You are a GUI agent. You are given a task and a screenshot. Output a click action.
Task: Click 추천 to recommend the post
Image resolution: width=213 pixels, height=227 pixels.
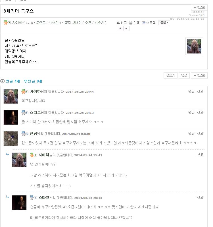pyautogui.click(x=88, y=23)
